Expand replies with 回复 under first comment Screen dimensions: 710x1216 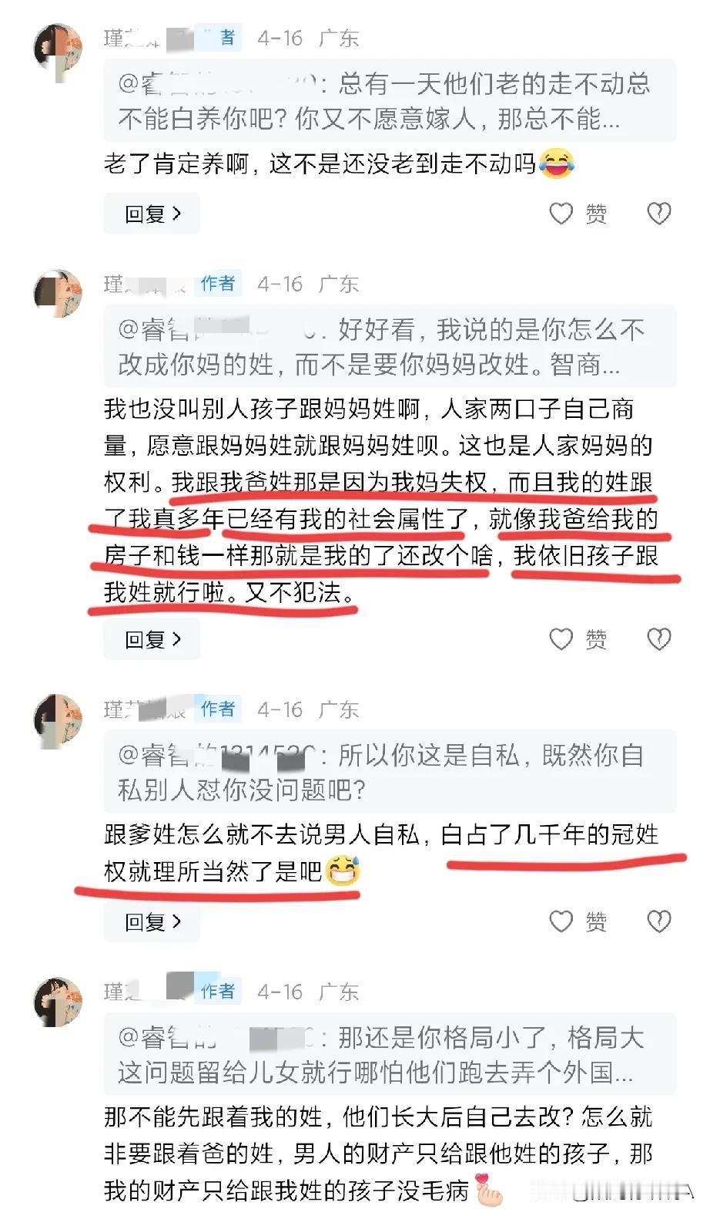(152, 214)
